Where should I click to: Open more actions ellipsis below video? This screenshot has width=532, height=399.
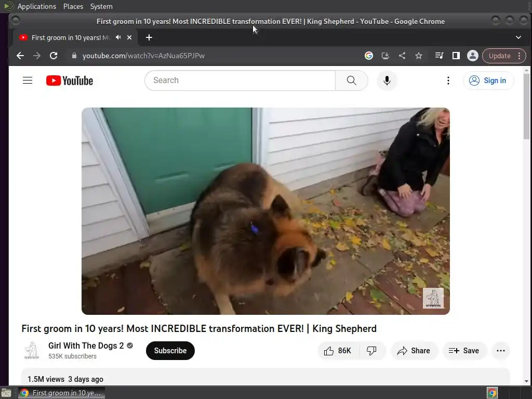click(x=501, y=351)
